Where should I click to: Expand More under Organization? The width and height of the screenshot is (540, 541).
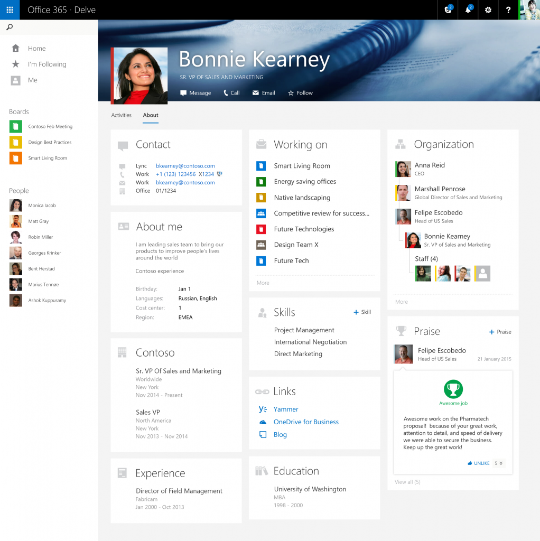[402, 302]
